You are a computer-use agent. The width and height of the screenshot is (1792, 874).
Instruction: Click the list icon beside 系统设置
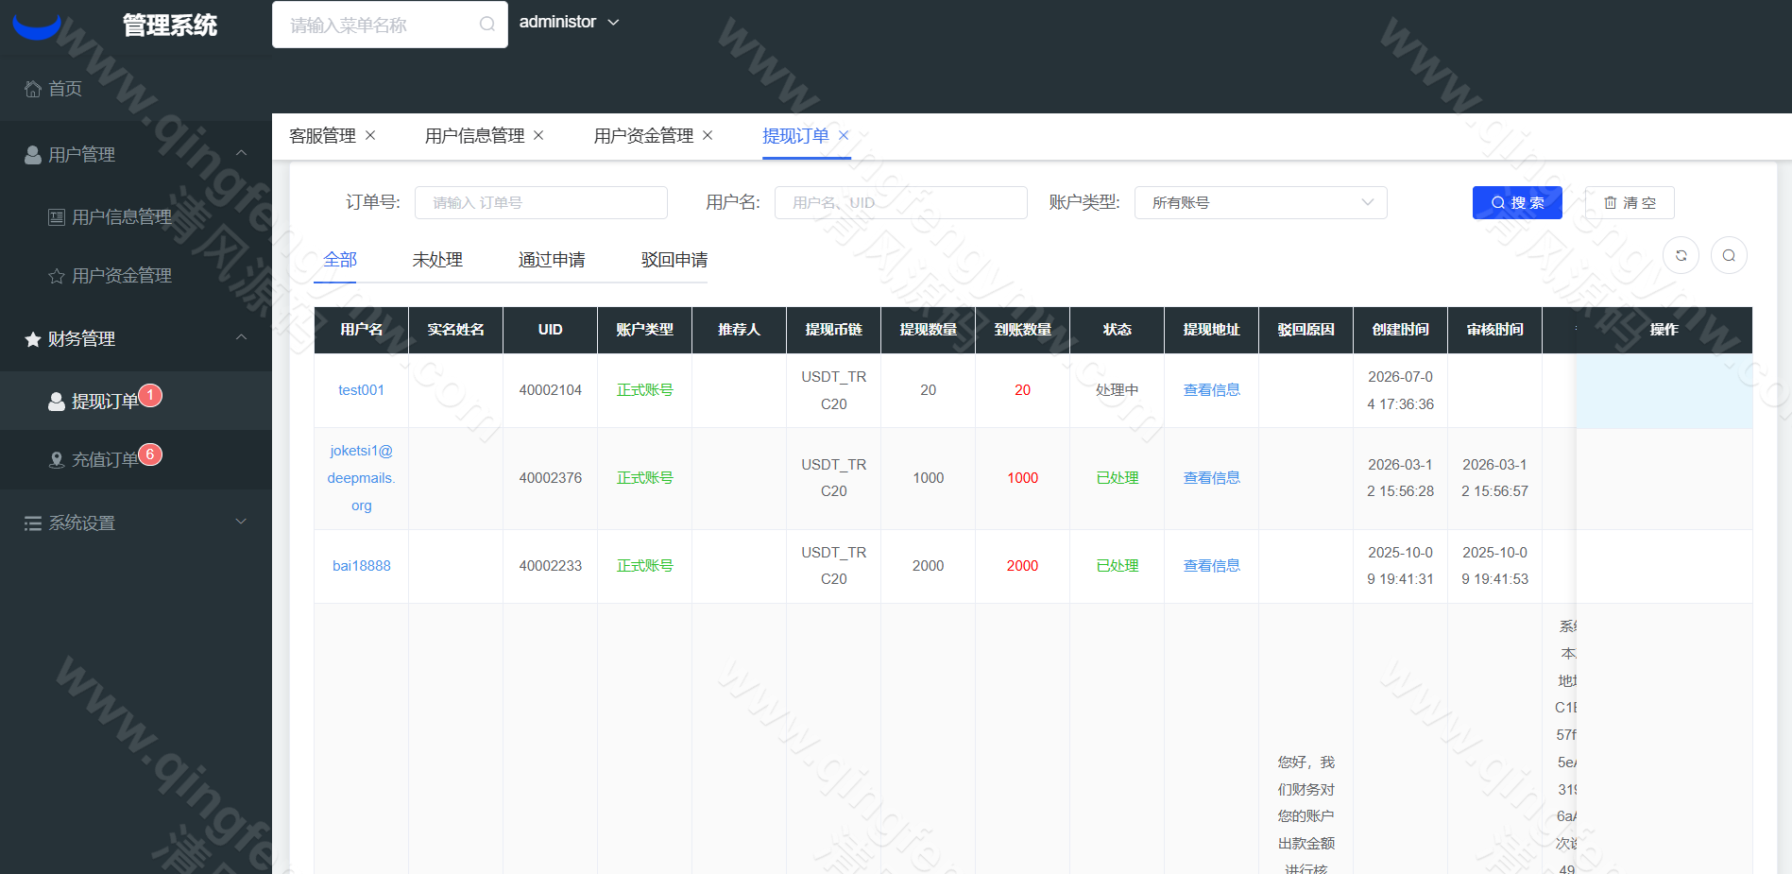coord(33,523)
